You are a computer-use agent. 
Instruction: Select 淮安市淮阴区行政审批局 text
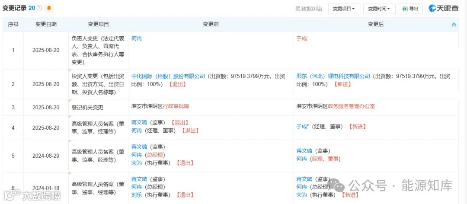(160, 106)
